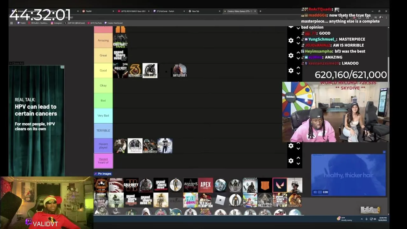
Task: Open the Creator Dashboard bookmark
Action: tap(114, 23)
